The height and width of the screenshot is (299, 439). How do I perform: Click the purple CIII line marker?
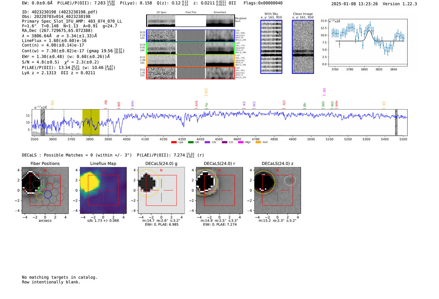tap(254, 105)
